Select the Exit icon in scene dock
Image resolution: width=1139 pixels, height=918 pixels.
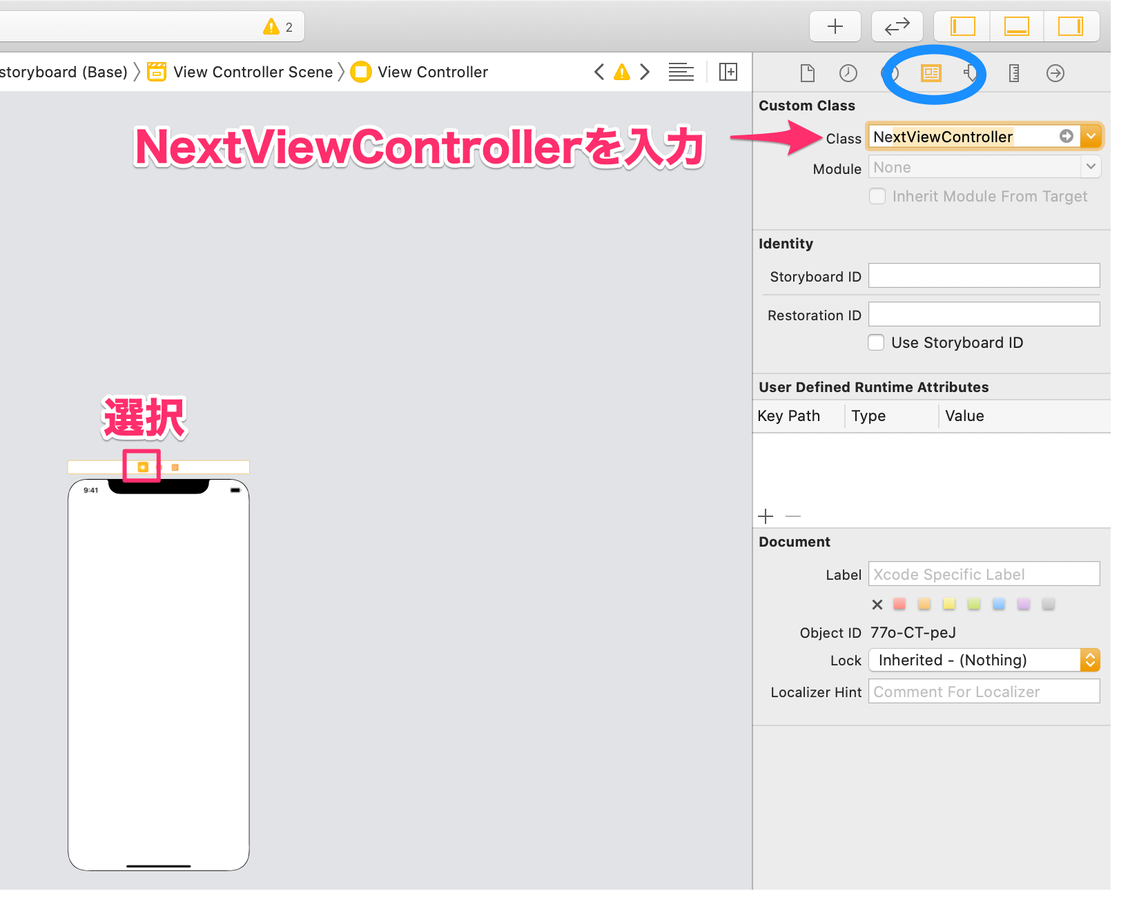coord(175,467)
